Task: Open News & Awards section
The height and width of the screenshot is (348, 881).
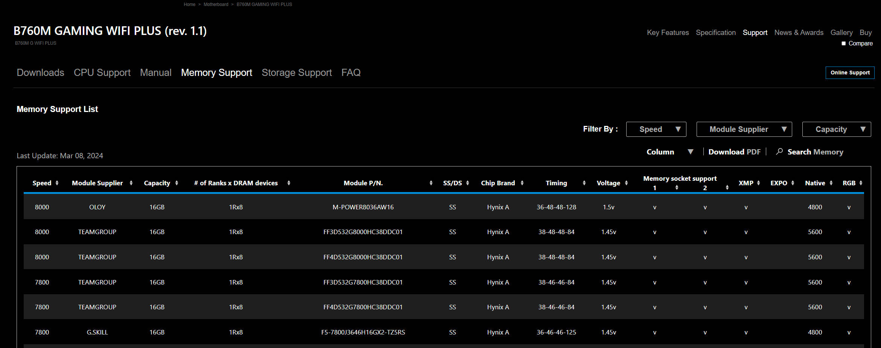Action: (x=799, y=33)
